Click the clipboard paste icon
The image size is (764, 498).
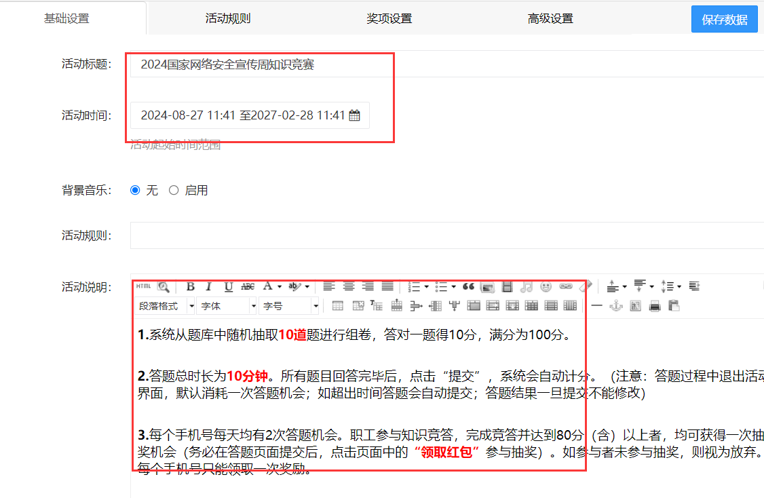(674, 306)
